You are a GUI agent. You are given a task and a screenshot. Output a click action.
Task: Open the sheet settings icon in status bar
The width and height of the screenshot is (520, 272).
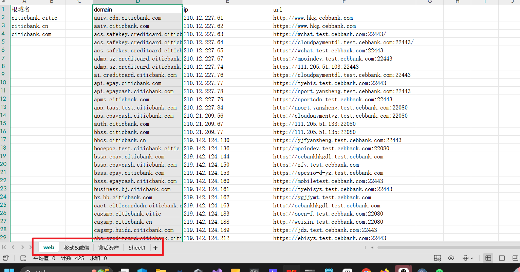[438, 258]
